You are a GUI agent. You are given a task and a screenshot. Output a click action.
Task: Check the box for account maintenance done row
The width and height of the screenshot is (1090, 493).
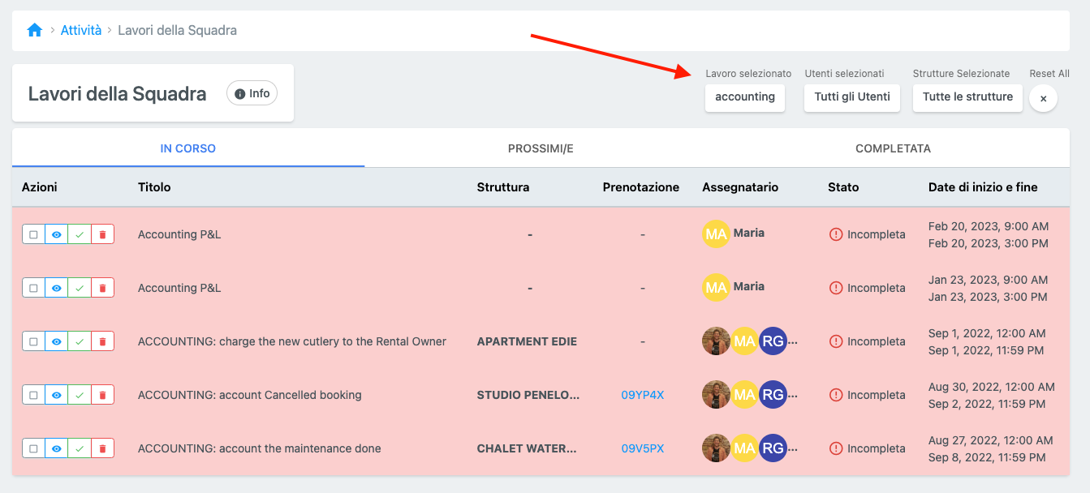pyautogui.click(x=33, y=448)
